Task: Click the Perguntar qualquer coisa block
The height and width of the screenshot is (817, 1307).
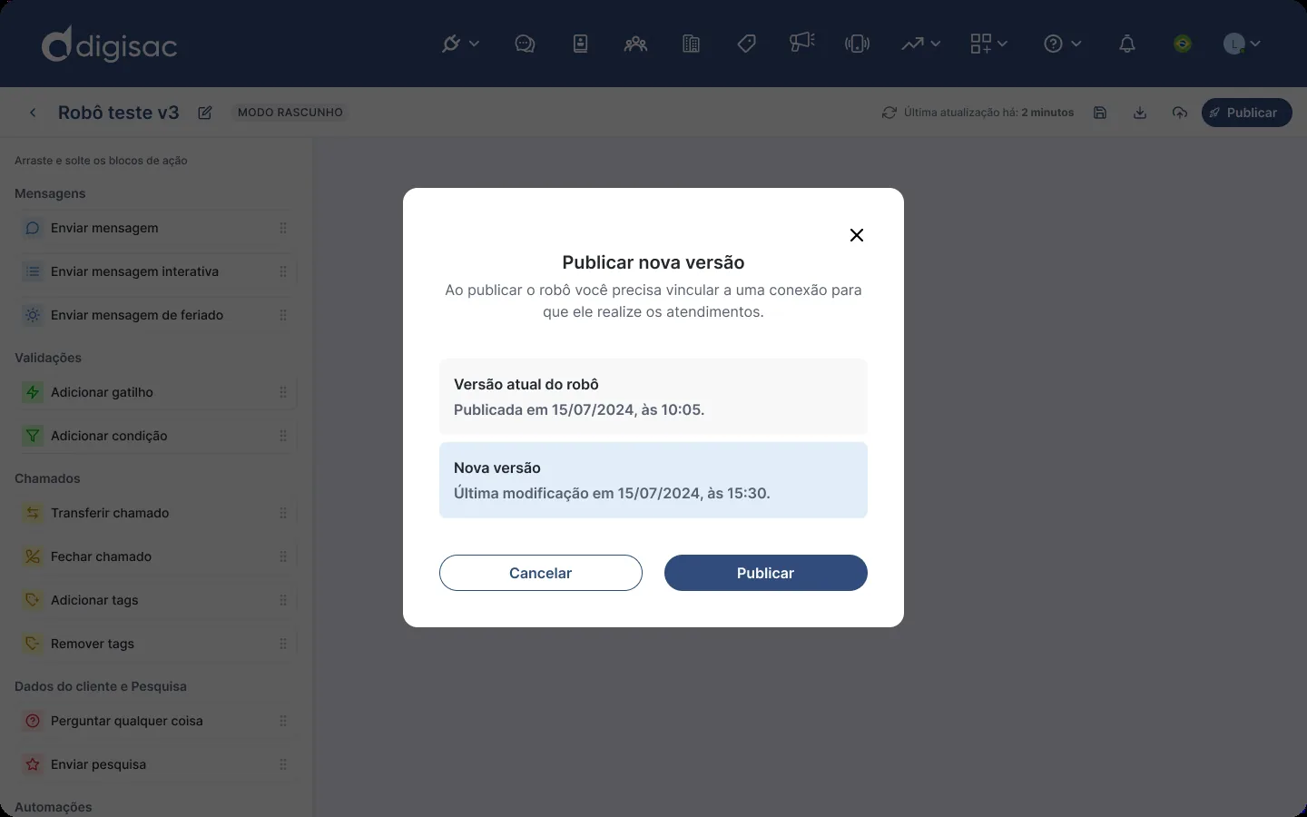Action: point(156,721)
